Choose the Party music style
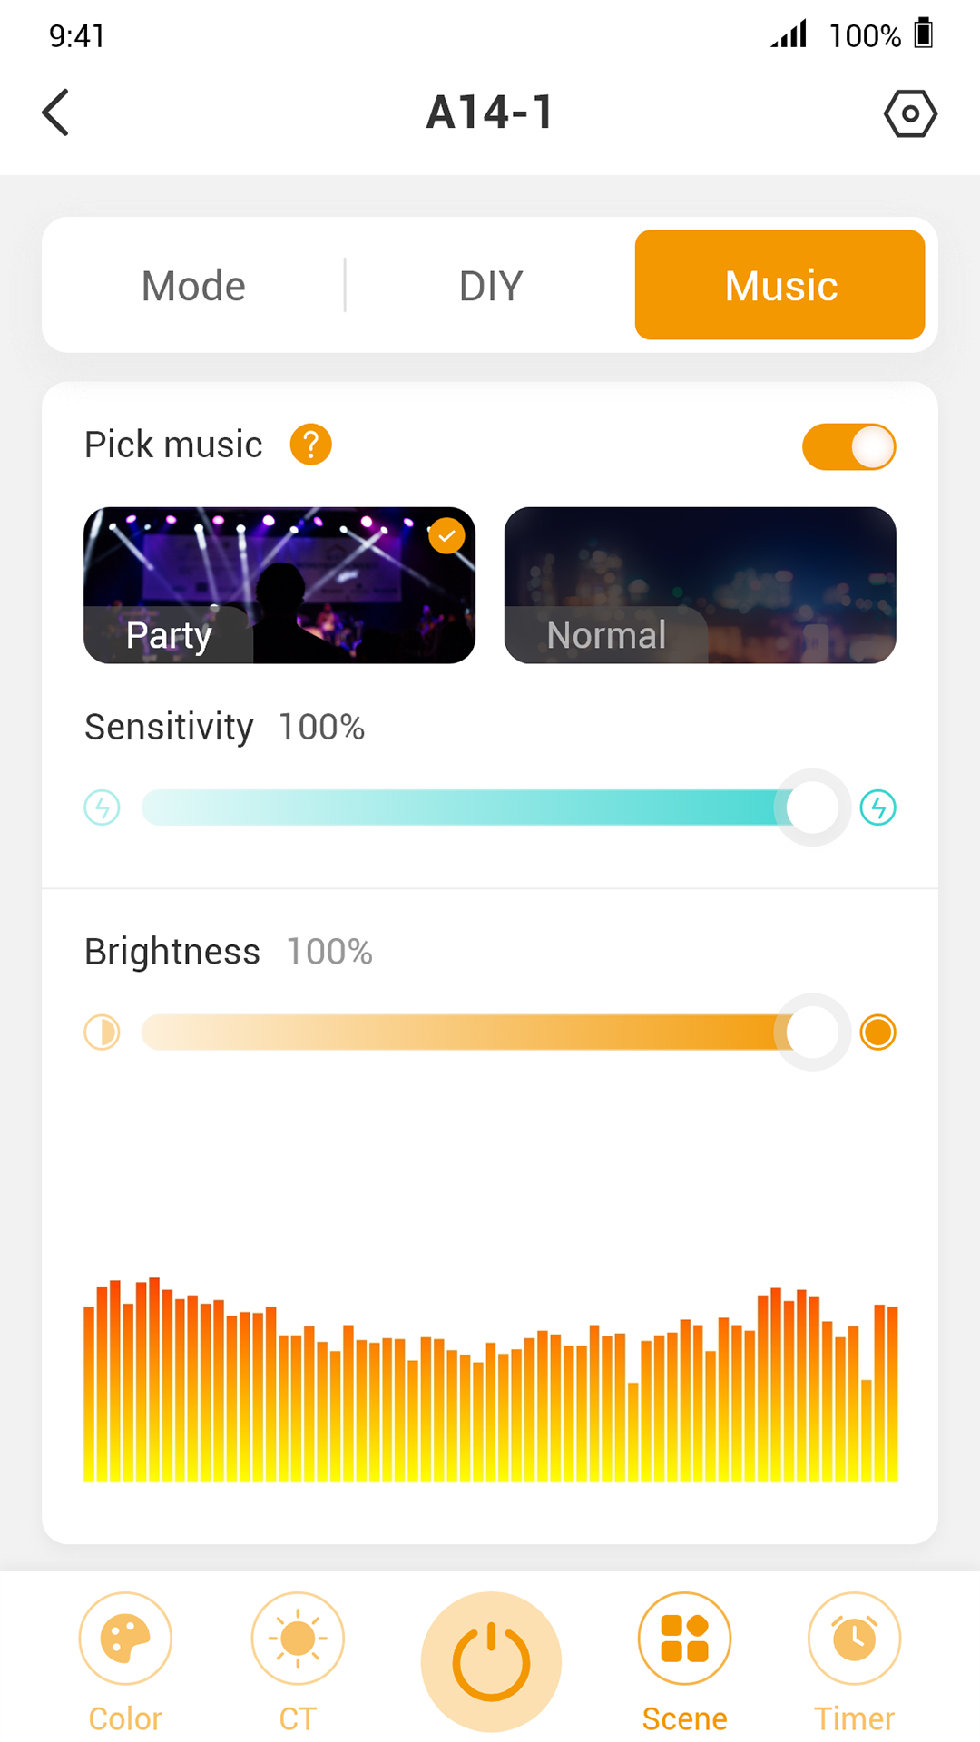The image size is (980, 1742). click(279, 585)
